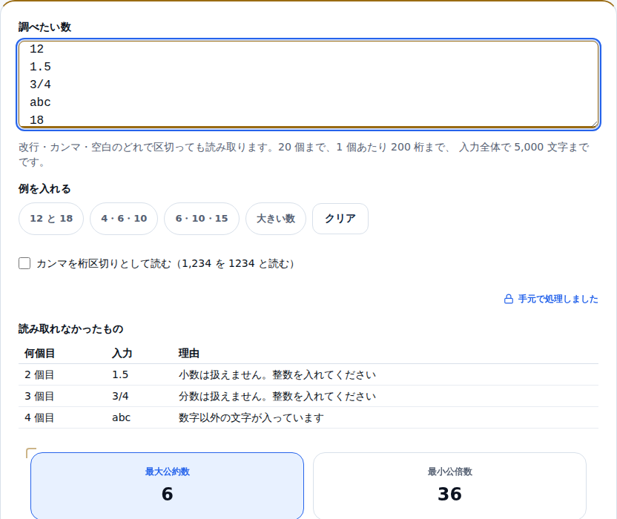Insert the 12 と 18 example
This screenshot has width=617, height=519.
pos(51,219)
